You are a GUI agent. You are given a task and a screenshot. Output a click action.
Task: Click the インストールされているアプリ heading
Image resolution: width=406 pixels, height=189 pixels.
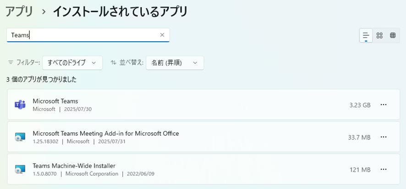pyautogui.click(x=120, y=11)
